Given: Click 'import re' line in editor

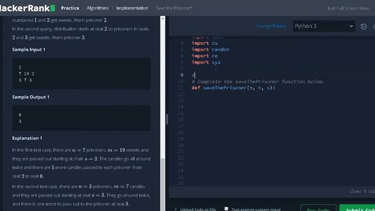Looking at the screenshot, I should [x=204, y=56].
